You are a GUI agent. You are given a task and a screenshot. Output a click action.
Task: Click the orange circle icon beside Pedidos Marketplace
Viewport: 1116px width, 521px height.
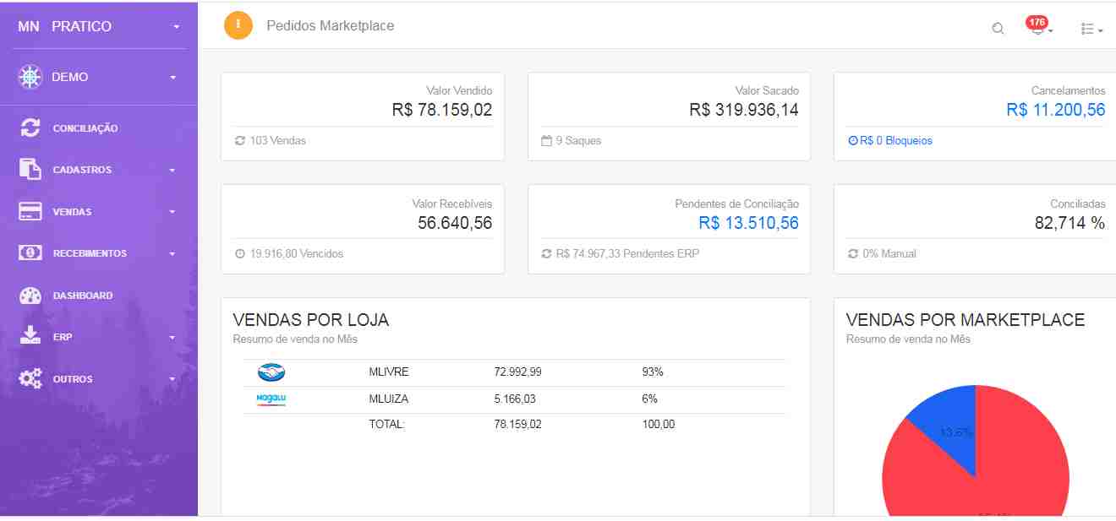238,25
